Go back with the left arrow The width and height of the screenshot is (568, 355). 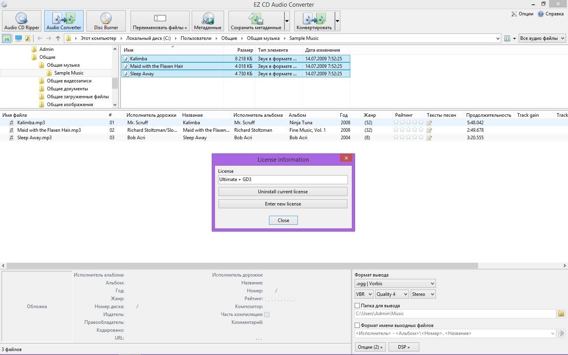[x=40, y=38]
